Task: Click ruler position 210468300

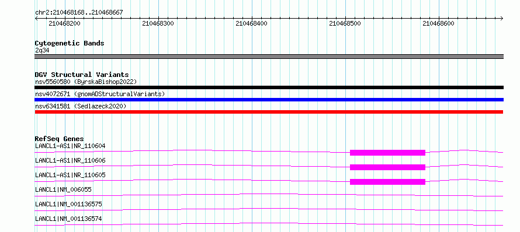Action: (158, 23)
